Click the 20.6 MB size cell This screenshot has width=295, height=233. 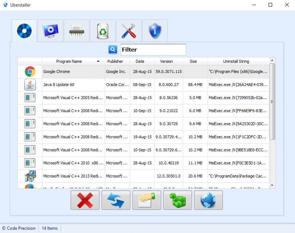(x=195, y=176)
